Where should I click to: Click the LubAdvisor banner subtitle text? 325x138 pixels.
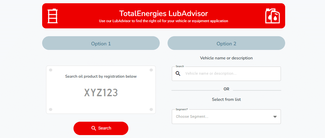coord(164,21)
